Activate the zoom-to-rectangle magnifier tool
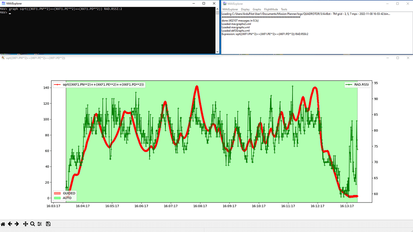The image size is (413, 232). [33, 224]
